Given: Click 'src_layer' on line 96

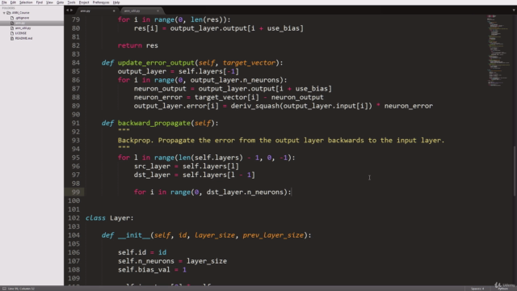Looking at the screenshot, I should pyautogui.click(x=152, y=167).
